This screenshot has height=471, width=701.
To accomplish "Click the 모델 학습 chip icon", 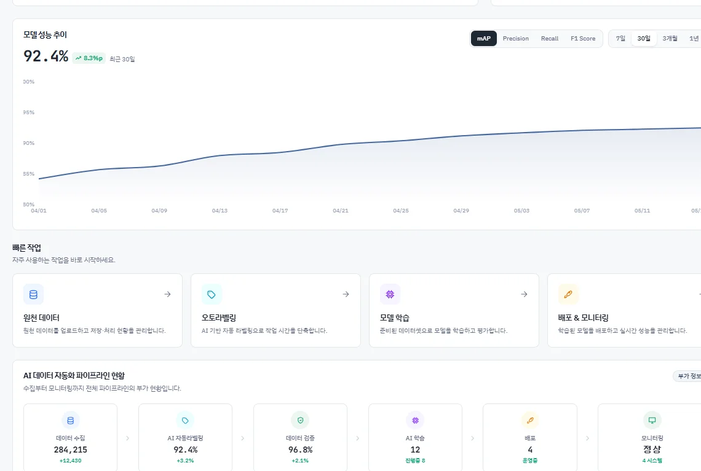I will click(x=390, y=295).
